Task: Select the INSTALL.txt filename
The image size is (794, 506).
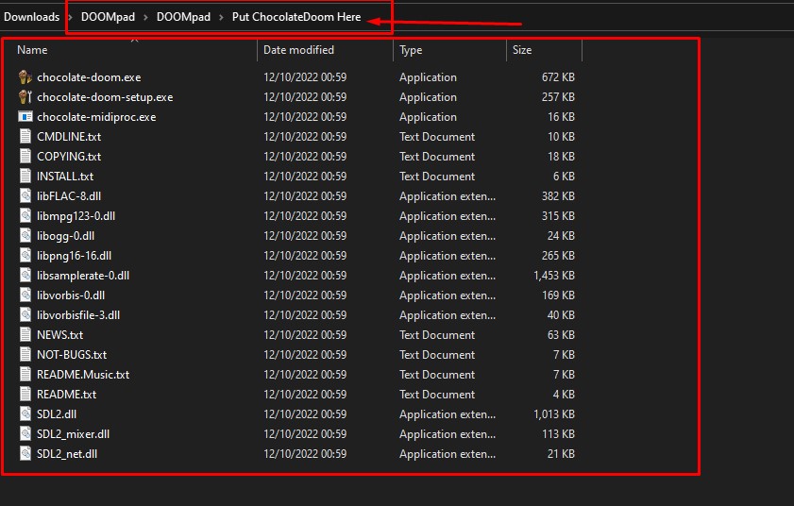Action: click(x=65, y=177)
